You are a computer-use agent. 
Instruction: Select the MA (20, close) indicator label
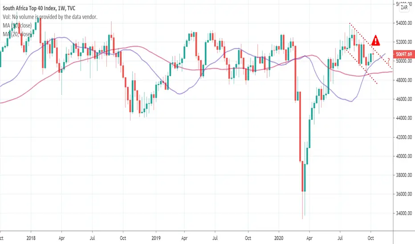click(17, 34)
